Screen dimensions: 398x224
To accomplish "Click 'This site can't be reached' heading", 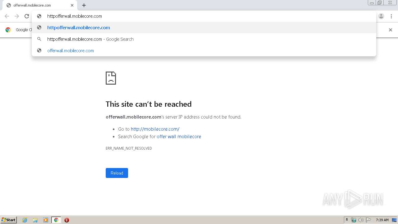I will [x=149, y=104].
